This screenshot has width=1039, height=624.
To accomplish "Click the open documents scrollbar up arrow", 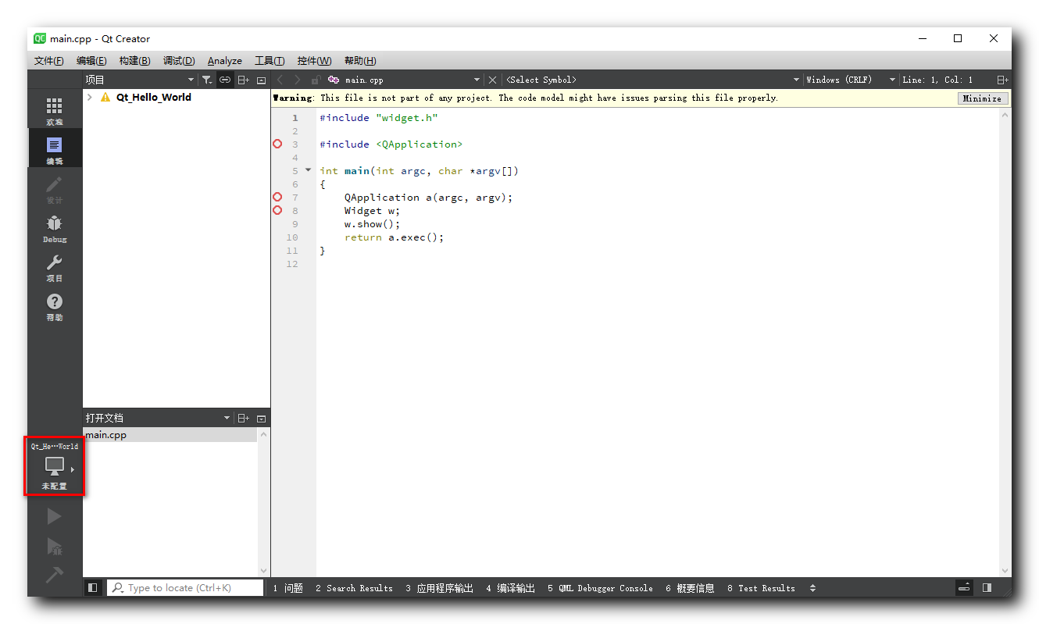I will click(x=264, y=434).
